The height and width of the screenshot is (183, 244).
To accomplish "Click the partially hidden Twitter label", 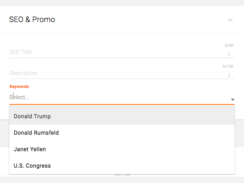I will (122, 175).
